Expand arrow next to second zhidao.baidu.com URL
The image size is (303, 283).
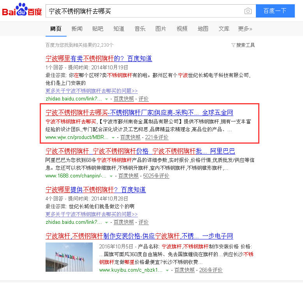106,223
